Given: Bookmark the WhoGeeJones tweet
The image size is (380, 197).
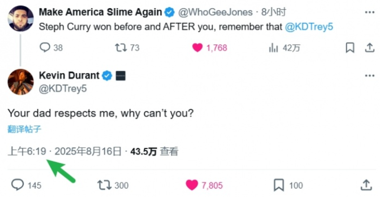Looking at the screenshot, I should (350, 48).
